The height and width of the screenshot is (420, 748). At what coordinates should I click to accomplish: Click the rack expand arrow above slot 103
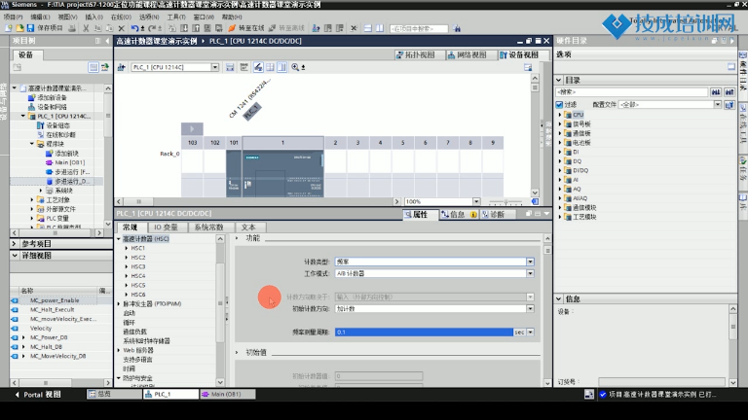point(192,128)
